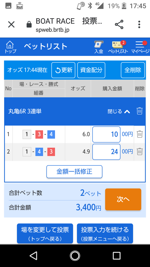The height and width of the screenshot is (267, 150).
Task: Select the amount field showing 10
Action: pos(106,134)
